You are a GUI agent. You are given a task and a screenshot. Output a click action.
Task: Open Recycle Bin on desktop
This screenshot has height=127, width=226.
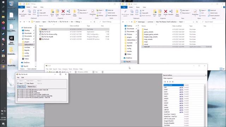pyautogui.click(x=11, y=4)
